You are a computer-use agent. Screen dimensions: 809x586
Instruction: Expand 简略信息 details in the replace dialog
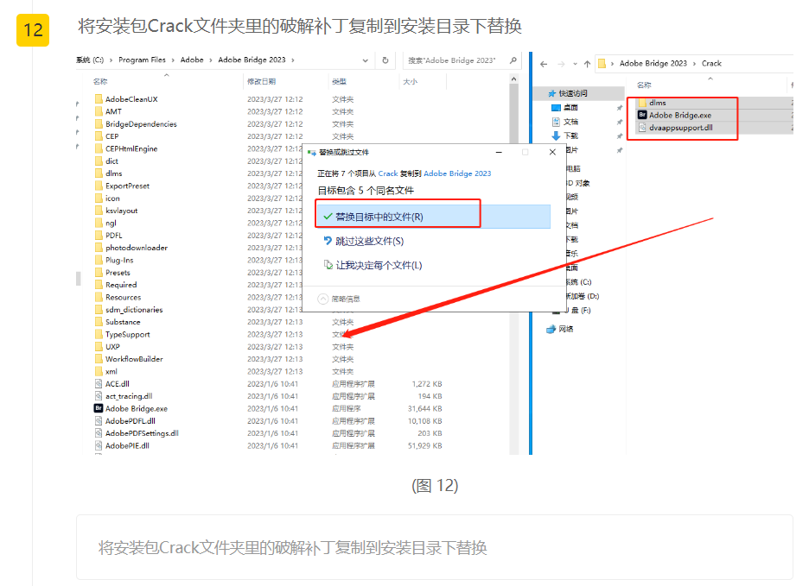[x=339, y=299]
